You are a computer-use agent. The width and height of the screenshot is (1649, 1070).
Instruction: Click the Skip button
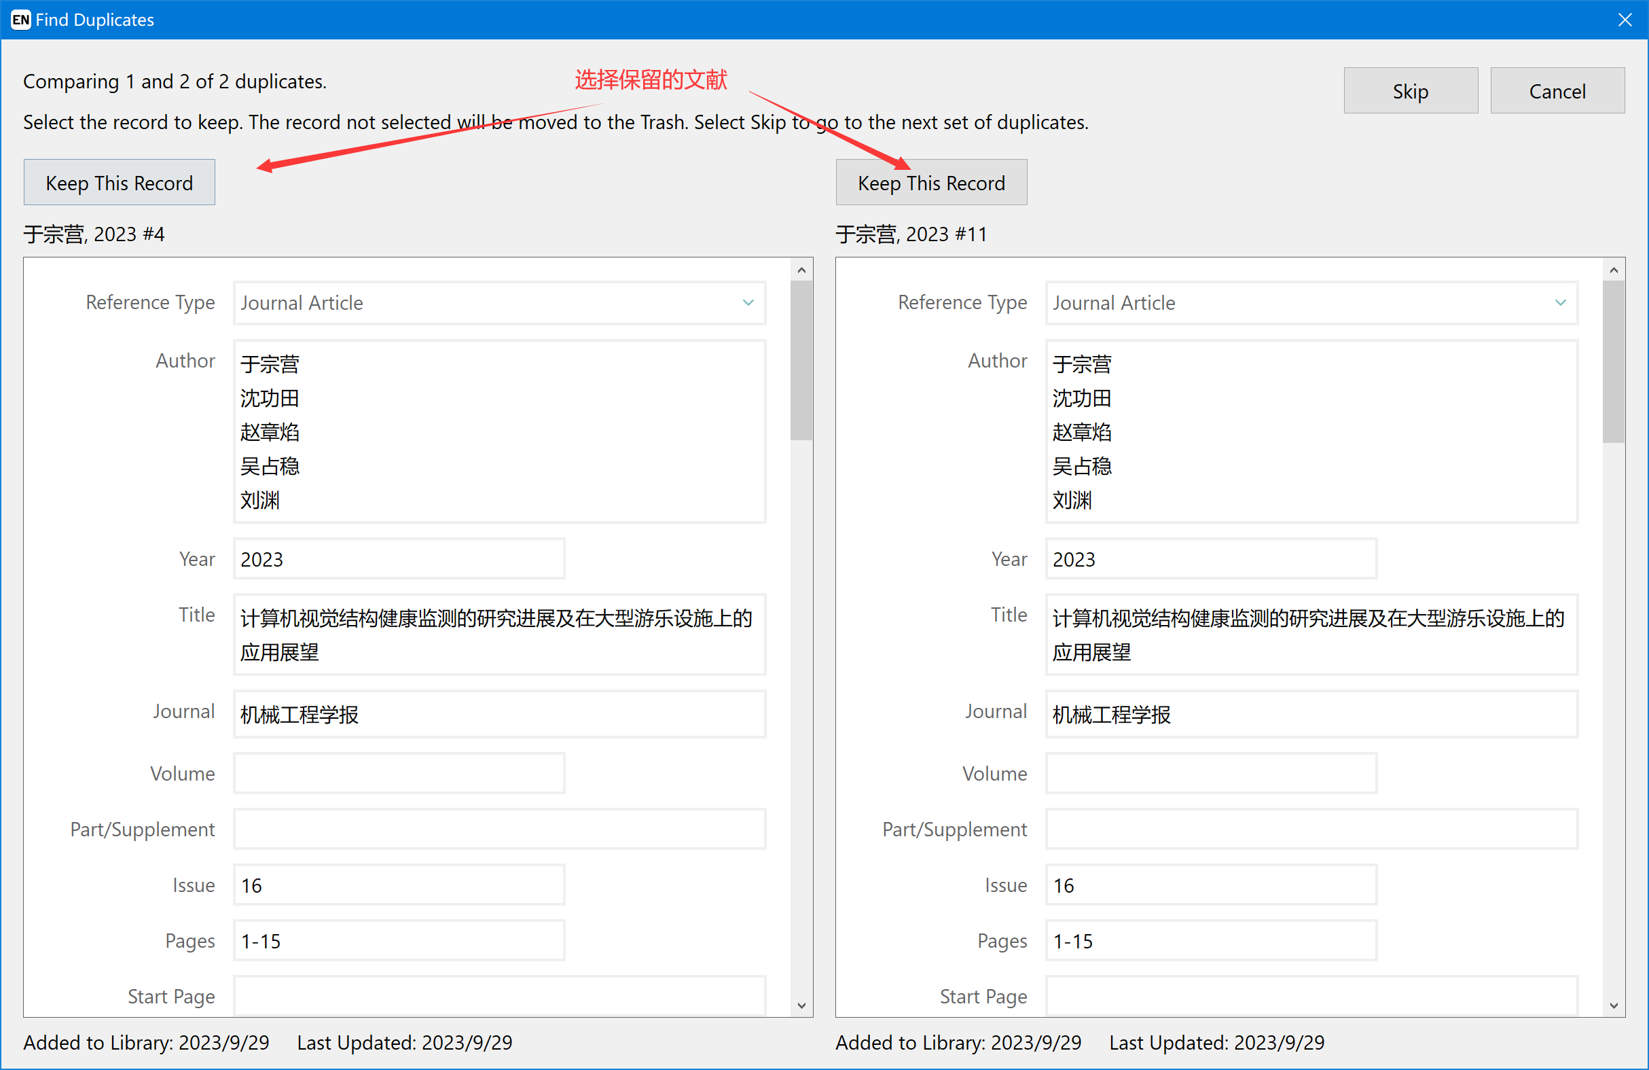[1411, 91]
